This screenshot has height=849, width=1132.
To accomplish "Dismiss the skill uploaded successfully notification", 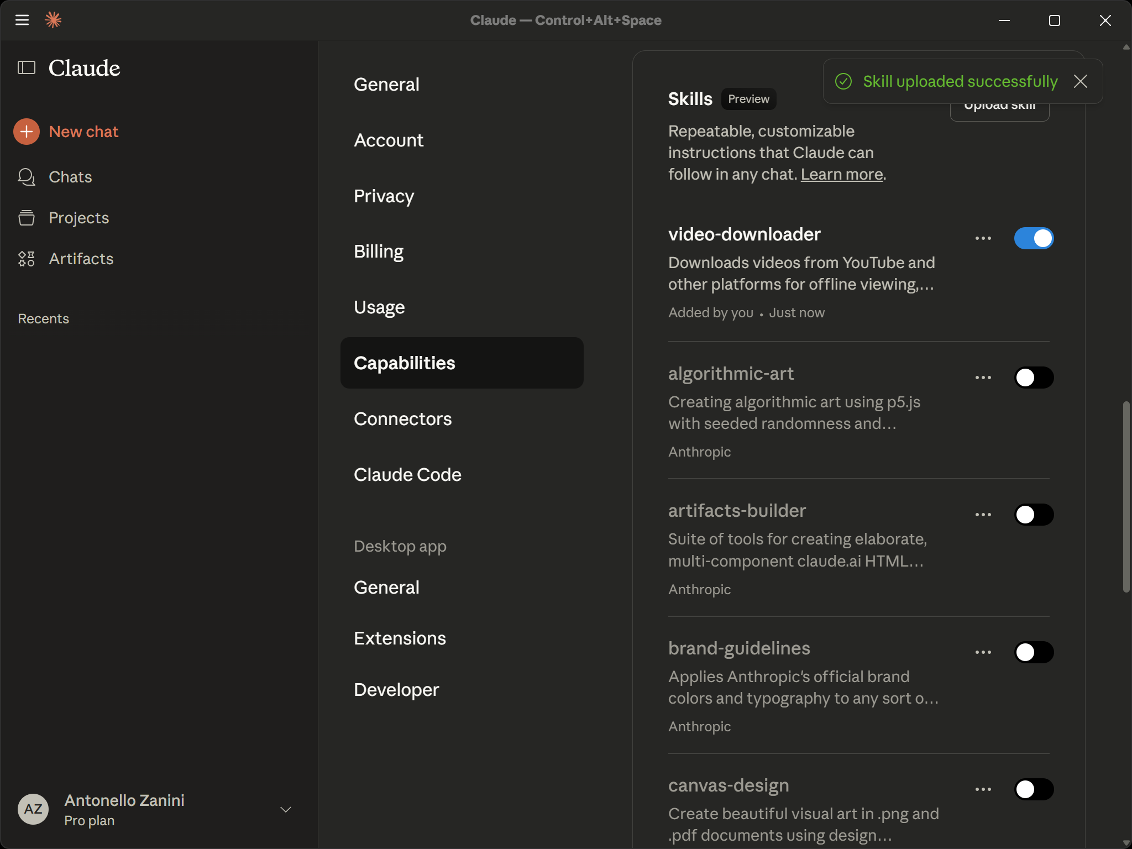I will [1081, 81].
